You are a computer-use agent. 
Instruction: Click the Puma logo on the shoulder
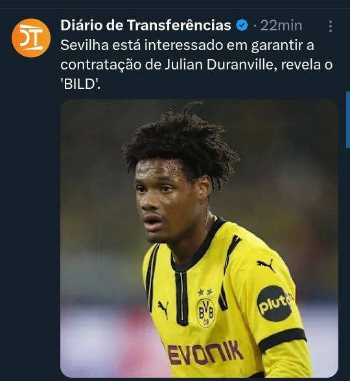266,265
